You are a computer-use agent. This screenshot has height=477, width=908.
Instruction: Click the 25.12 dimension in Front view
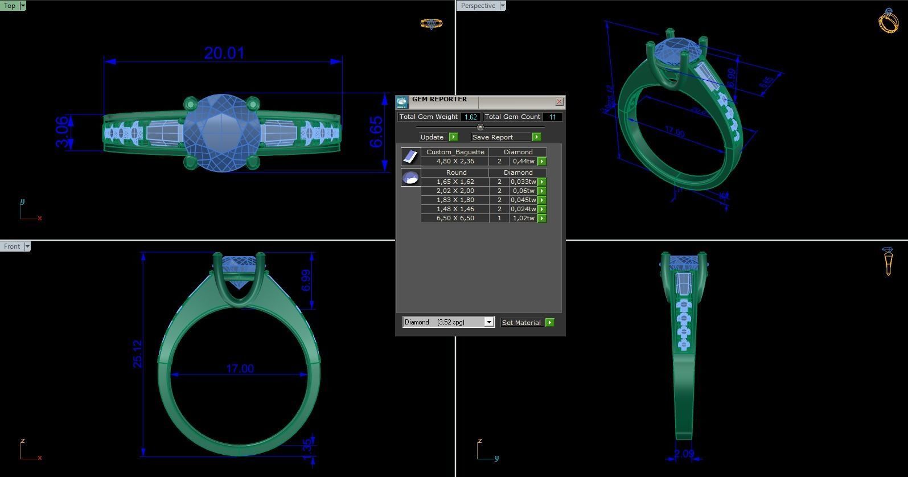click(x=137, y=353)
